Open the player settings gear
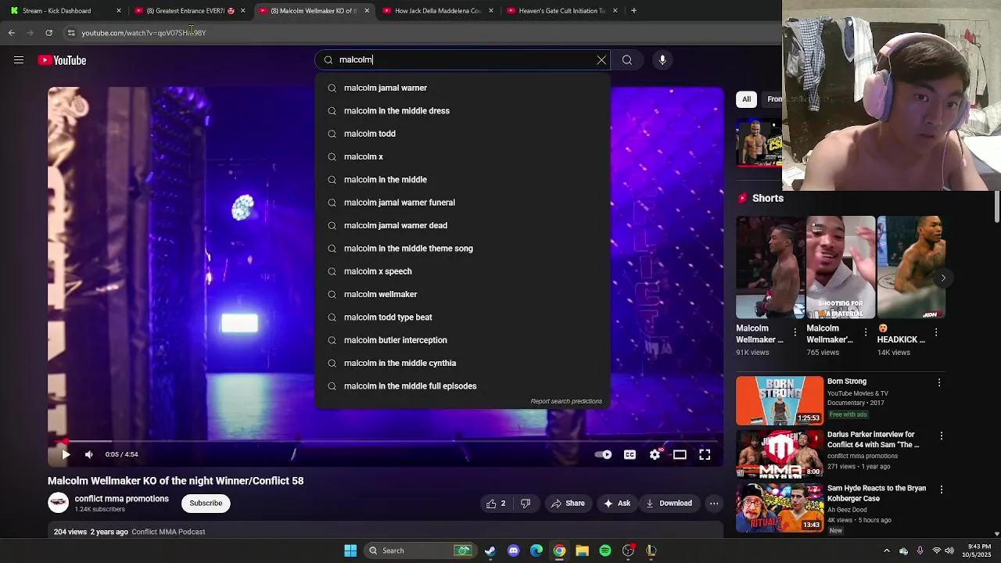Viewport: 1001px width, 563px height. [x=655, y=454]
